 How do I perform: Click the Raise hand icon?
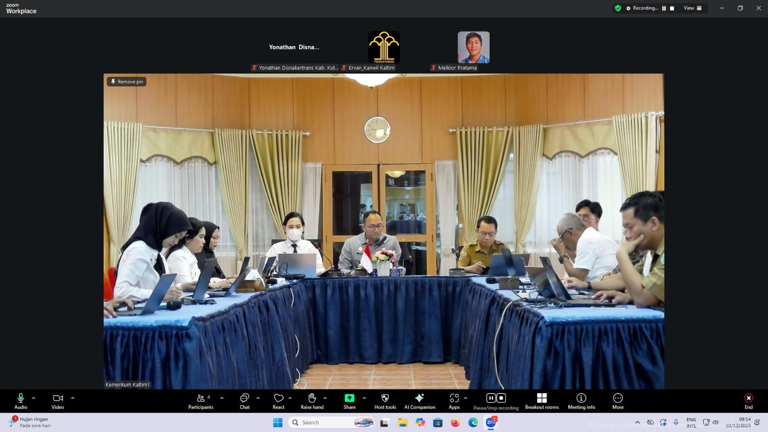pyautogui.click(x=312, y=398)
